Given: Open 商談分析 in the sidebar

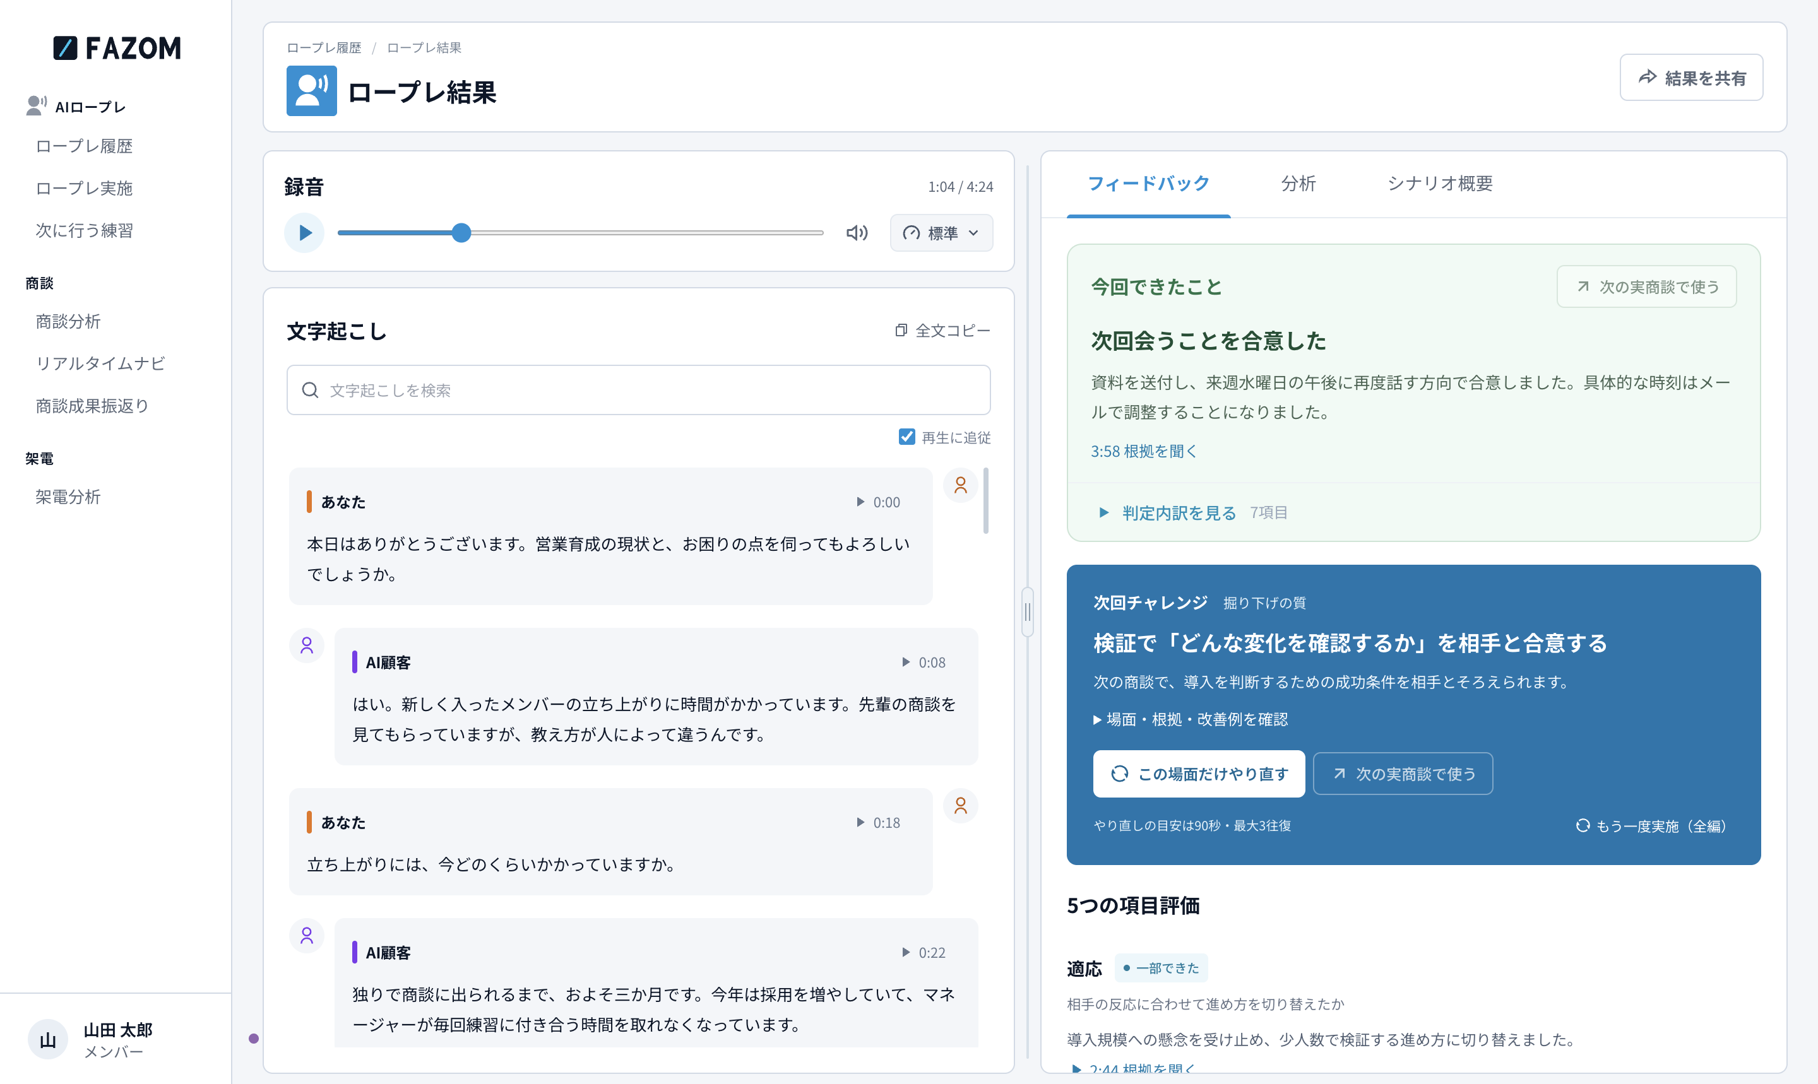Looking at the screenshot, I should pyautogui.click(x=68, y=321).
